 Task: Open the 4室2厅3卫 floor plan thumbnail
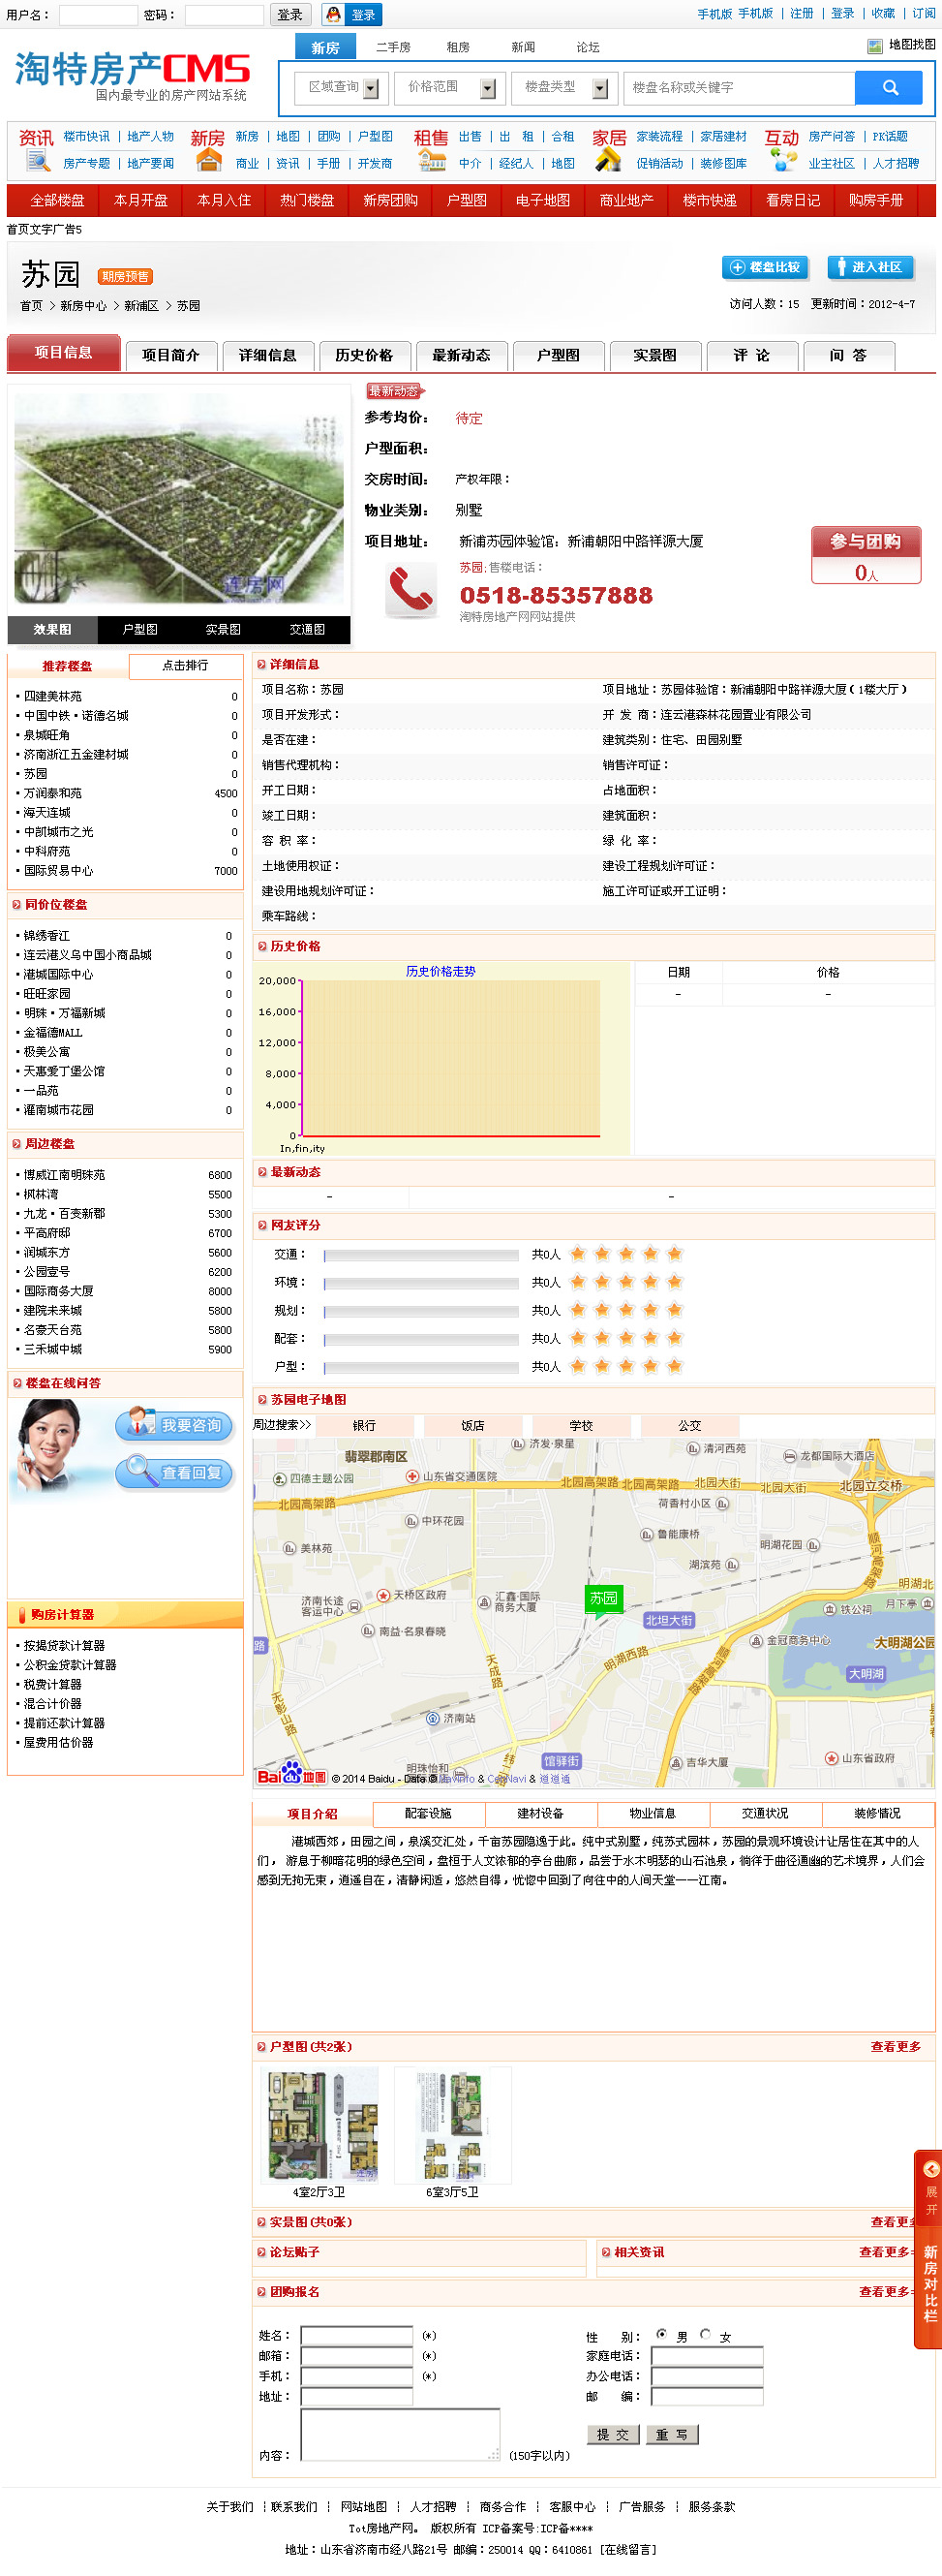pyautogui.click(x=319, y=2124)
